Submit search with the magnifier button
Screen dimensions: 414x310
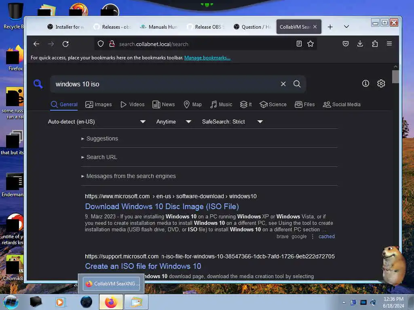(x=297, y=84)
